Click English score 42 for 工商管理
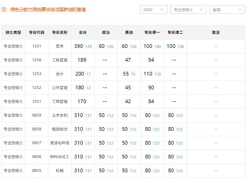The width and height of the screenshot is (248, 181). coord(128,101)
